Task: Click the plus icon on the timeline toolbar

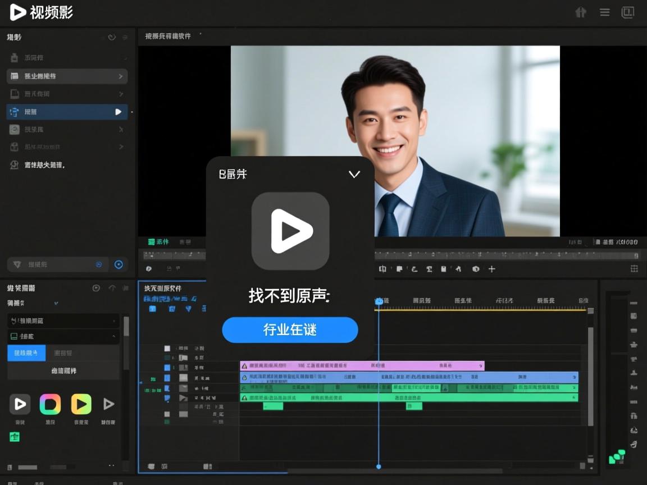Action: [x=492, y=269]
